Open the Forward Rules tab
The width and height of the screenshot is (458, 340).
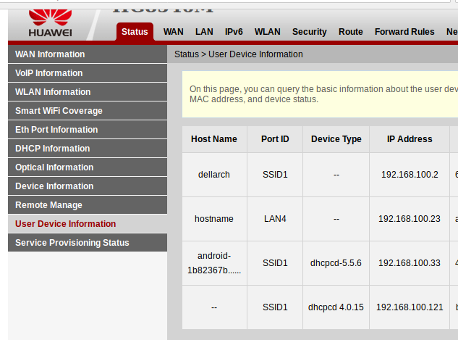point(404,32)
